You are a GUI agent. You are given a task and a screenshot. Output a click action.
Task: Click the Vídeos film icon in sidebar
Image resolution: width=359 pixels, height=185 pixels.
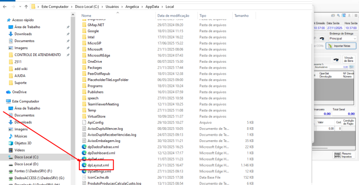coord(10,150)
